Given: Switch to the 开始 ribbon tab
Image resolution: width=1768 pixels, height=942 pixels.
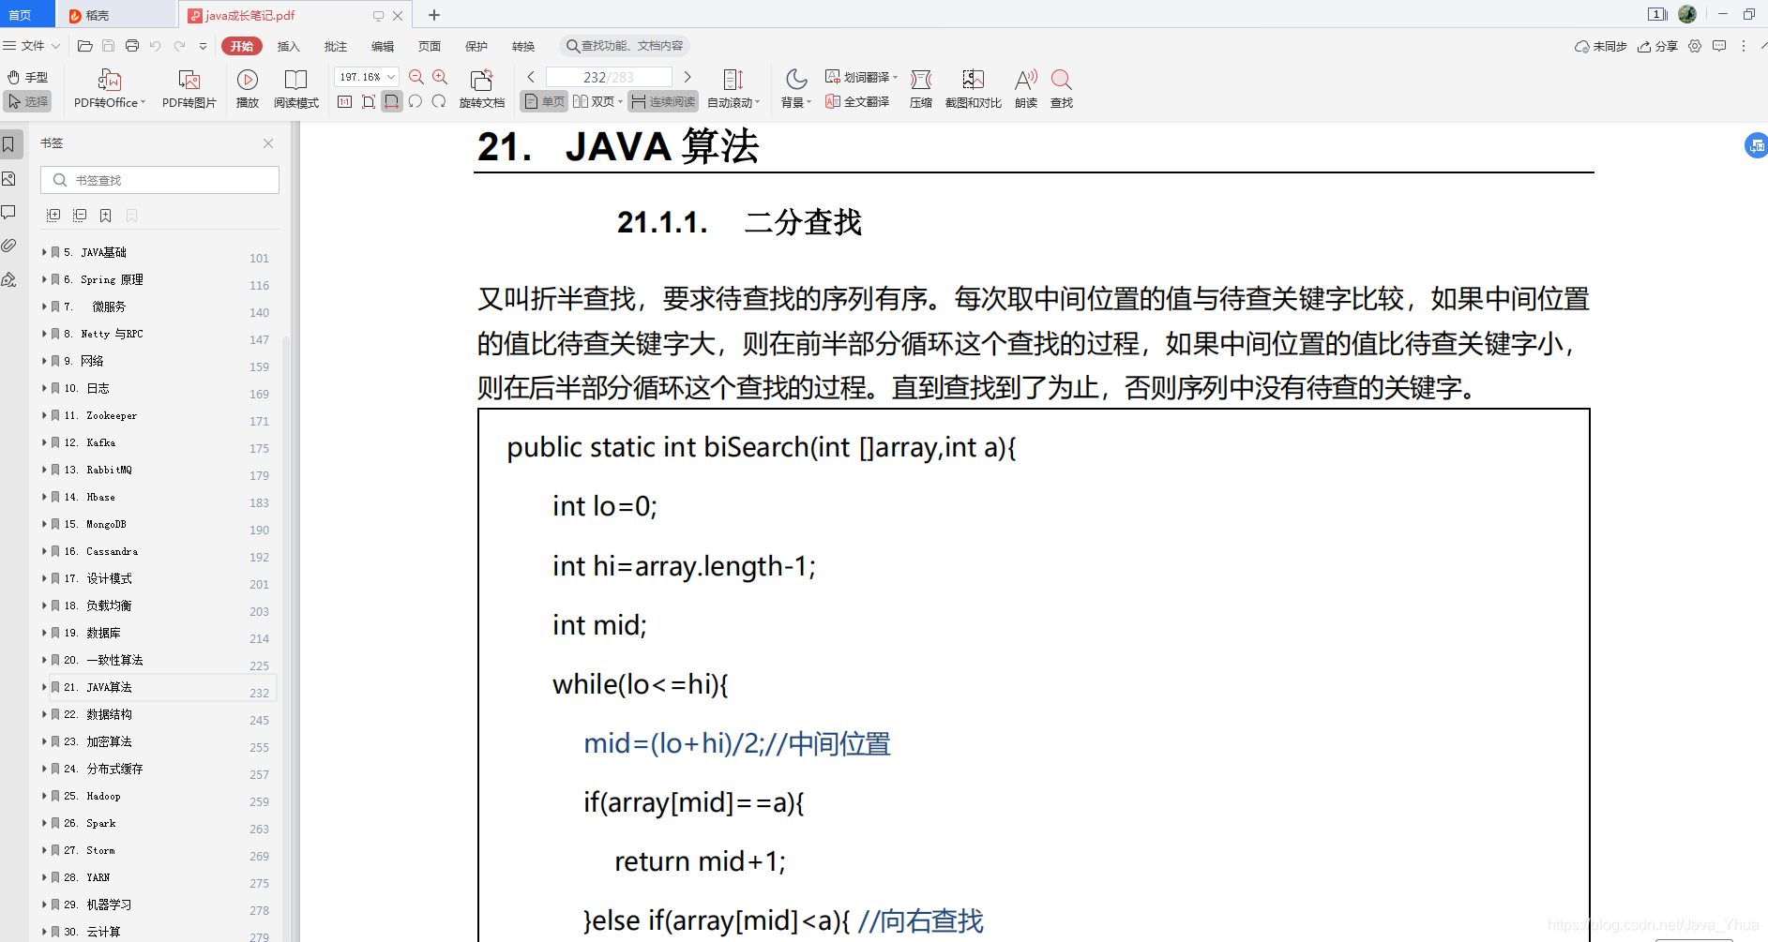Looking at the screenshot, I should 242,46.
